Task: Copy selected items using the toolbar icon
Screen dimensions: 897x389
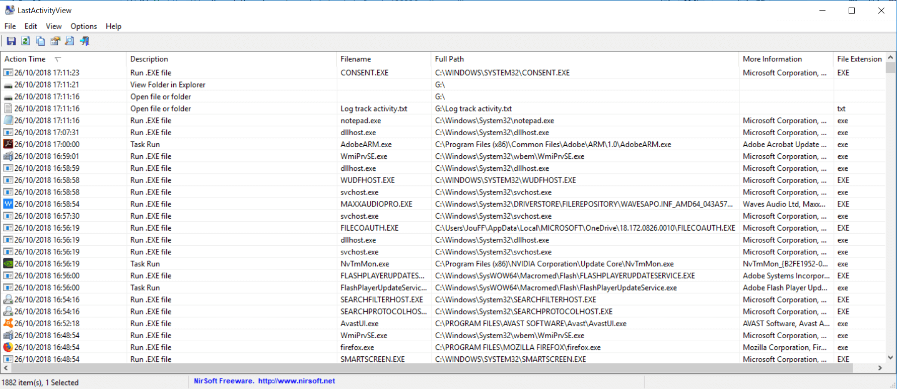Action: [x=40, y=41]
